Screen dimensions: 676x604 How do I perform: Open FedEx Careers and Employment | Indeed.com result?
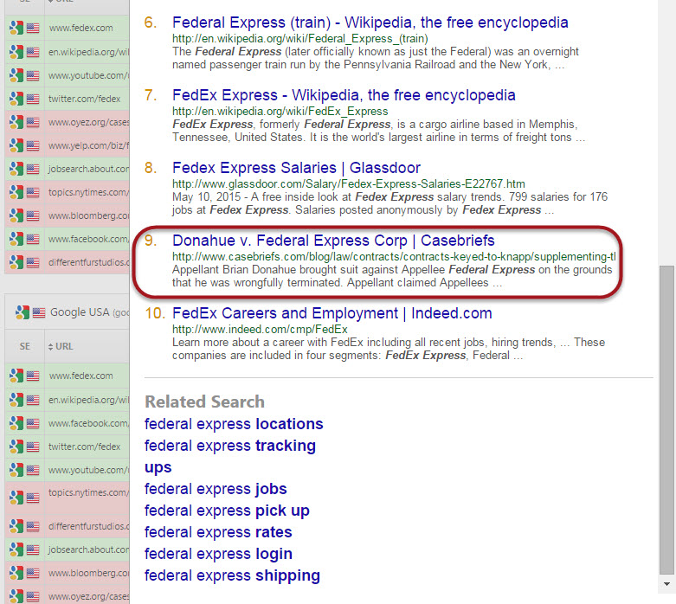click(332, 313)
